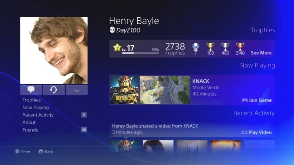Open See More in trophies bar

pyautogui.click(x=261, y=53)
